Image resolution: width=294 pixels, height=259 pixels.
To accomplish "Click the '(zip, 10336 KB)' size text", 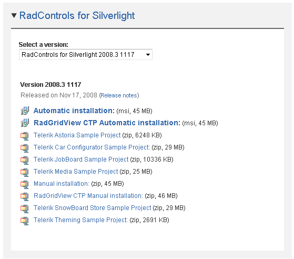I will tap(151, 160).
